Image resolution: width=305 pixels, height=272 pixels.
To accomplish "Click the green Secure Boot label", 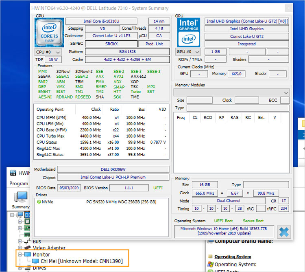I will [253, 221].
